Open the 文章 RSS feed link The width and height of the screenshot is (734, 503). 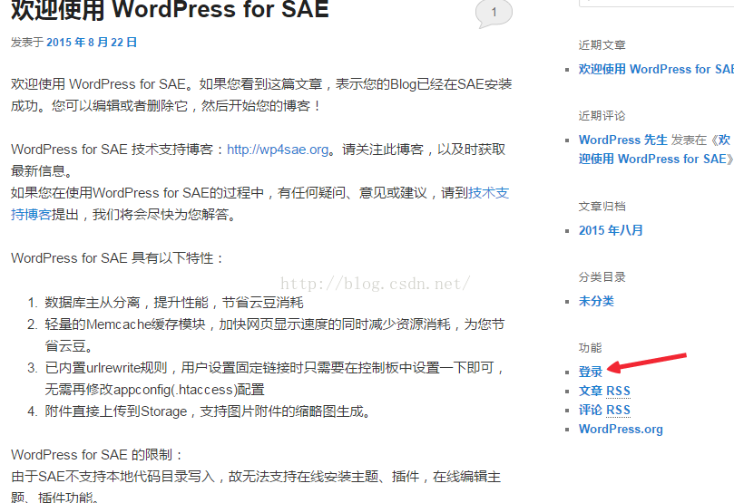pyautogui.click(x=604, y=391)
